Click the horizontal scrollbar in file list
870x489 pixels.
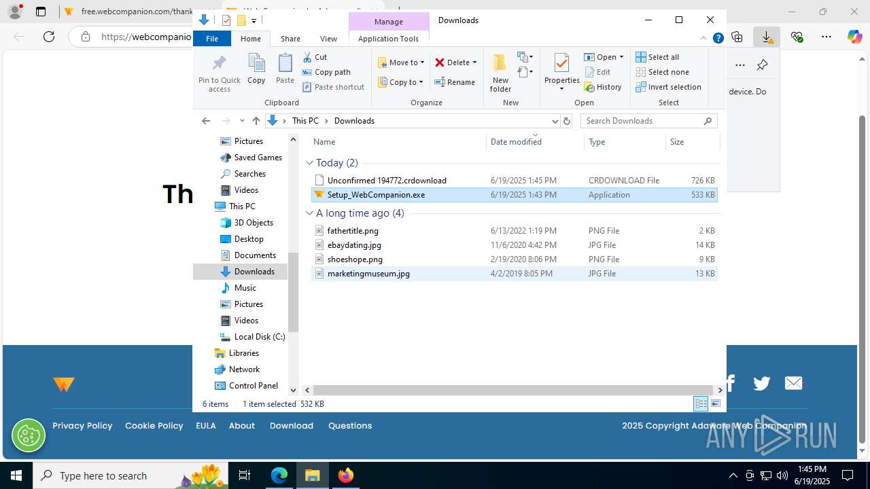pos(513,390)
